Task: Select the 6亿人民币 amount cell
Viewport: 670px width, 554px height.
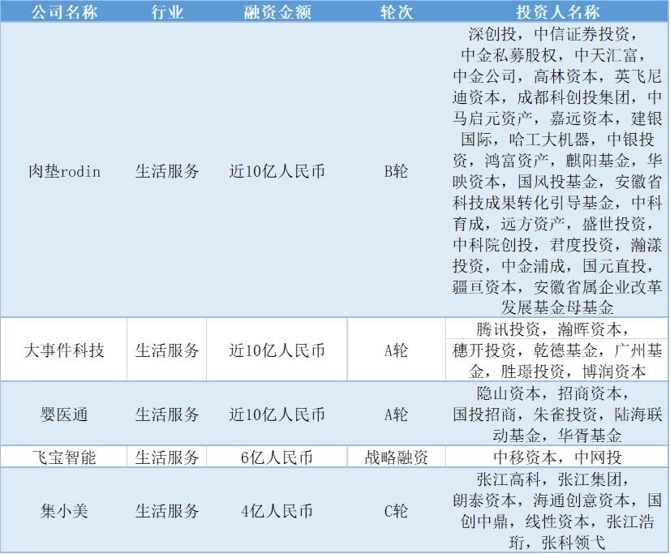Action: [x=277, y=457]
